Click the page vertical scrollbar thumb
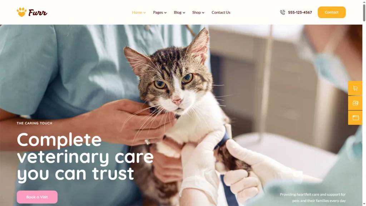 (364, 12)
